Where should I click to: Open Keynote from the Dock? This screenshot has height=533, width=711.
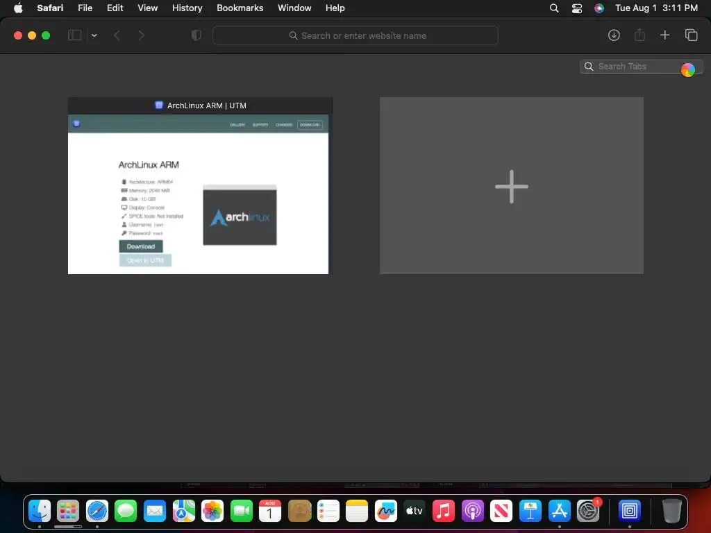click(530, 511)
